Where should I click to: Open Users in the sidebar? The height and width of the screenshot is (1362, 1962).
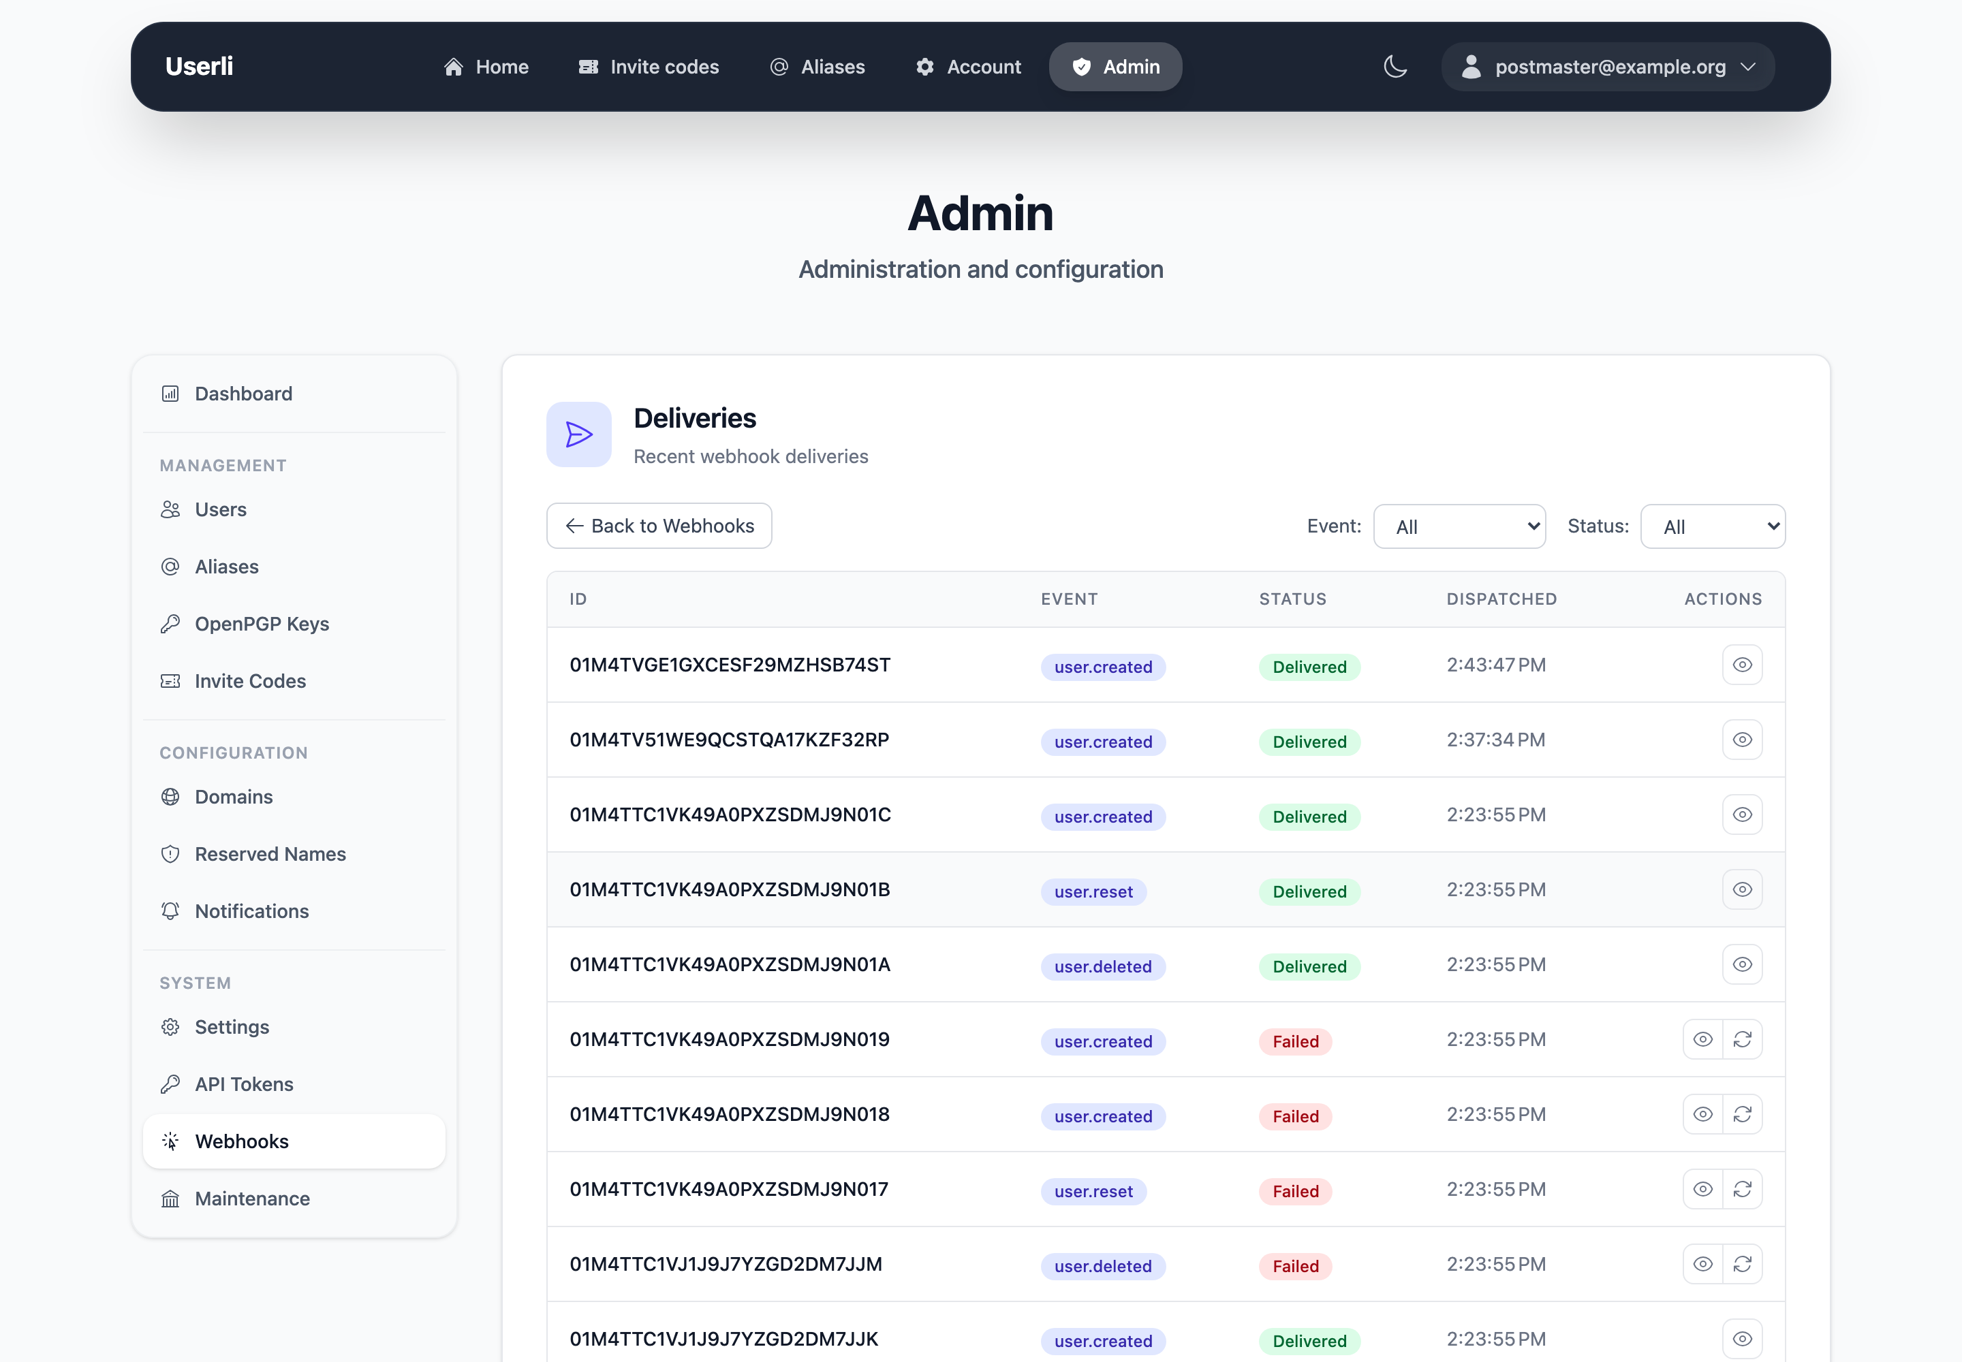coord(294,509)
